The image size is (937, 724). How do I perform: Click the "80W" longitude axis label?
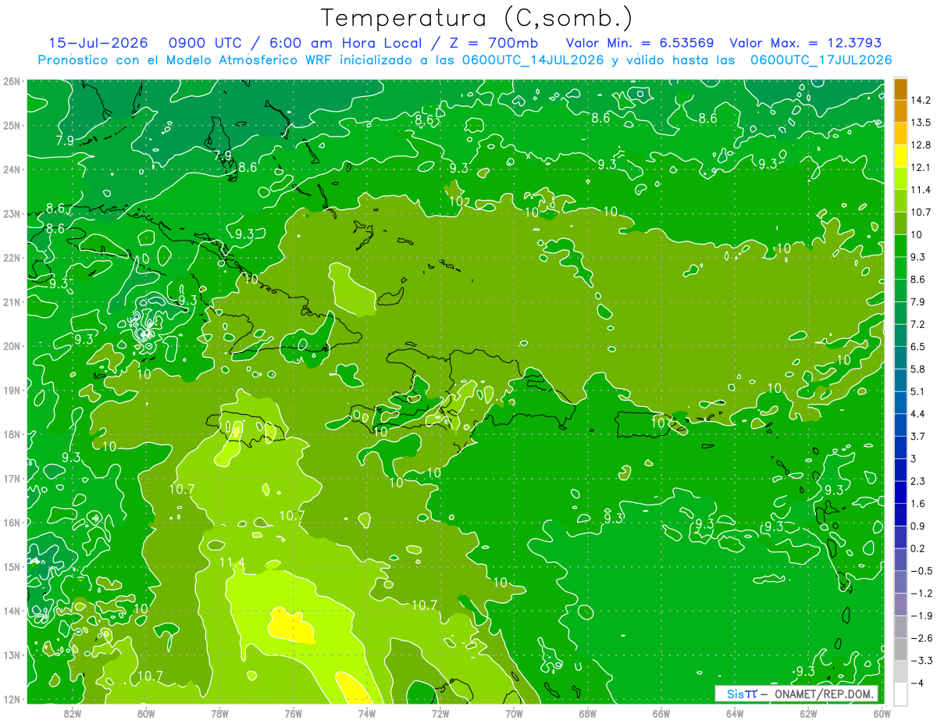[145, 713]
